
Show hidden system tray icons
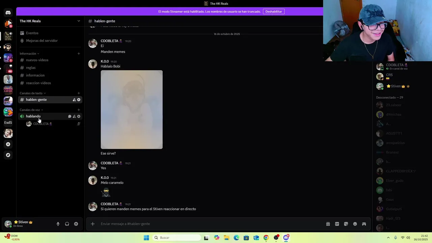pos(388,238)
